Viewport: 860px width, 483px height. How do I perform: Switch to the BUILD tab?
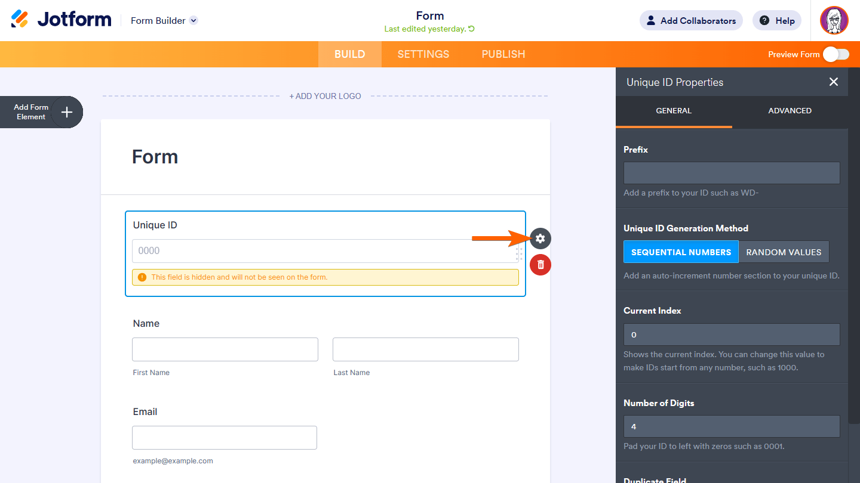pyautogui.click(x=349, y=54)
